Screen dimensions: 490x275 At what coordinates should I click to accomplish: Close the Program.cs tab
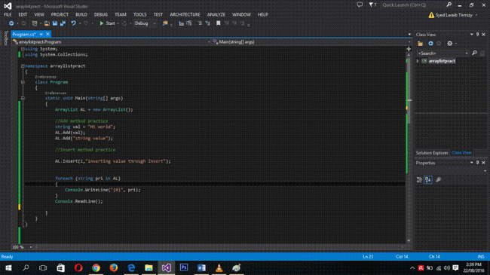47,35
